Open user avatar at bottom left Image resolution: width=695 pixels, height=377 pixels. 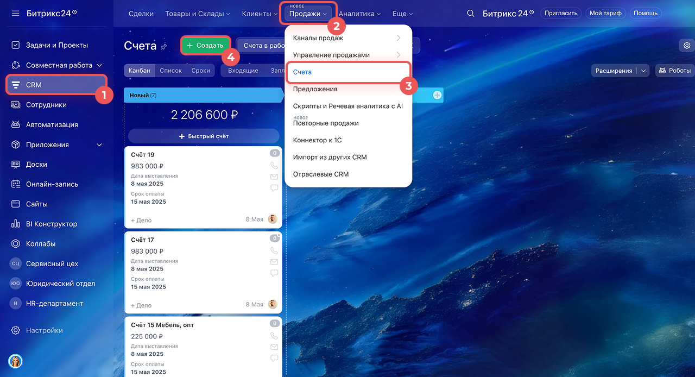point(15,361)
